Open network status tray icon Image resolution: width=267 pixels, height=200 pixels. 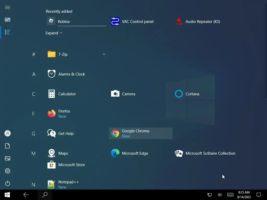point(210,195)
